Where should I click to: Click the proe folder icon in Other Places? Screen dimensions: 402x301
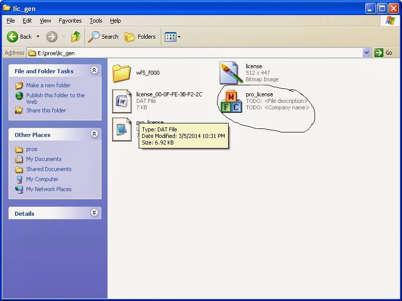point(19,149)
